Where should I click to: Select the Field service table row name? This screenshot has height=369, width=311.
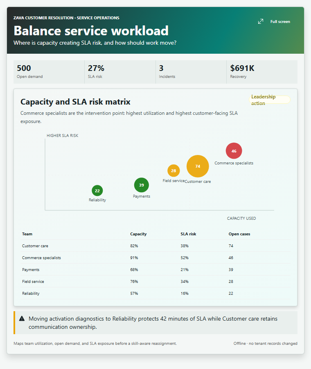point(33,281)
